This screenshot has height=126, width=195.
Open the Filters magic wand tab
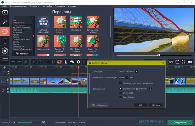click(x=5, y=22)
